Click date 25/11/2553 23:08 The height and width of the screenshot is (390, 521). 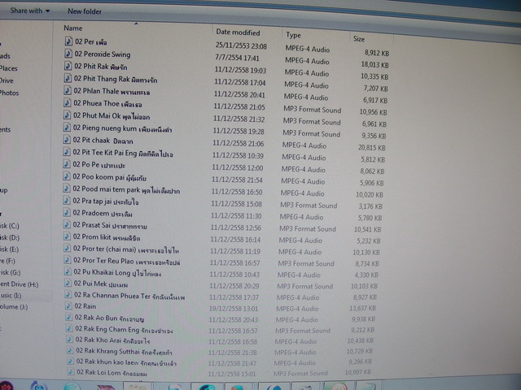point(241,45)
